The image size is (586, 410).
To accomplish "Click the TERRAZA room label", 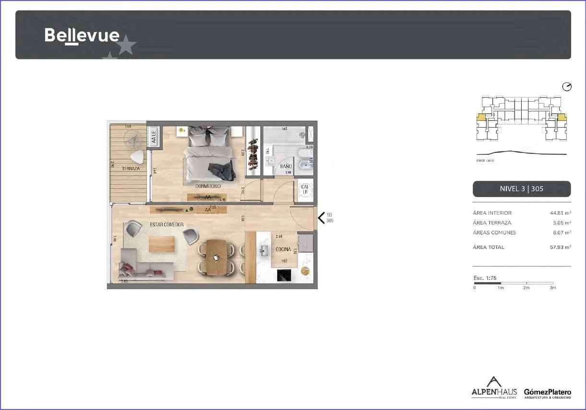I will [131, 169].
